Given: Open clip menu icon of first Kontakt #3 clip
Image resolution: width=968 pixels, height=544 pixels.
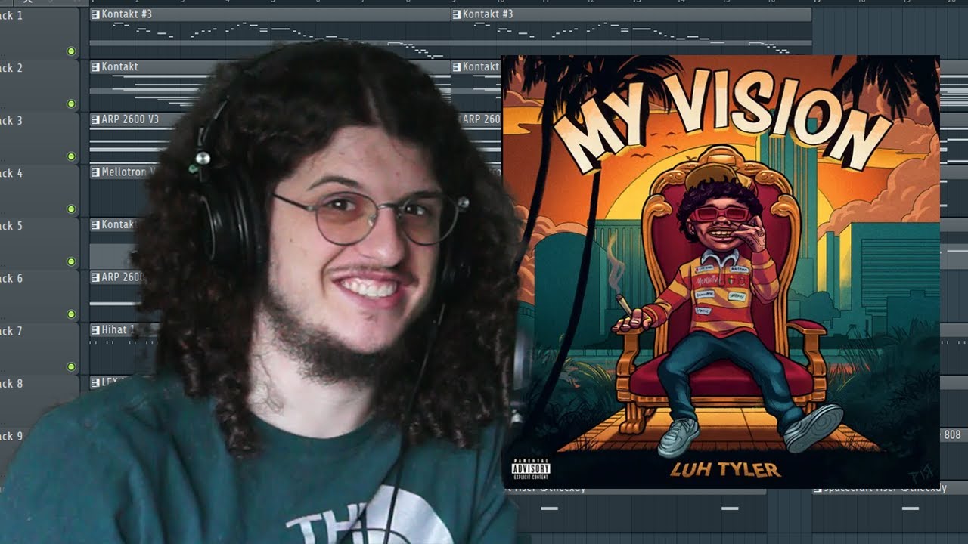Looking at the screenshot, I should tap(95, 14).
